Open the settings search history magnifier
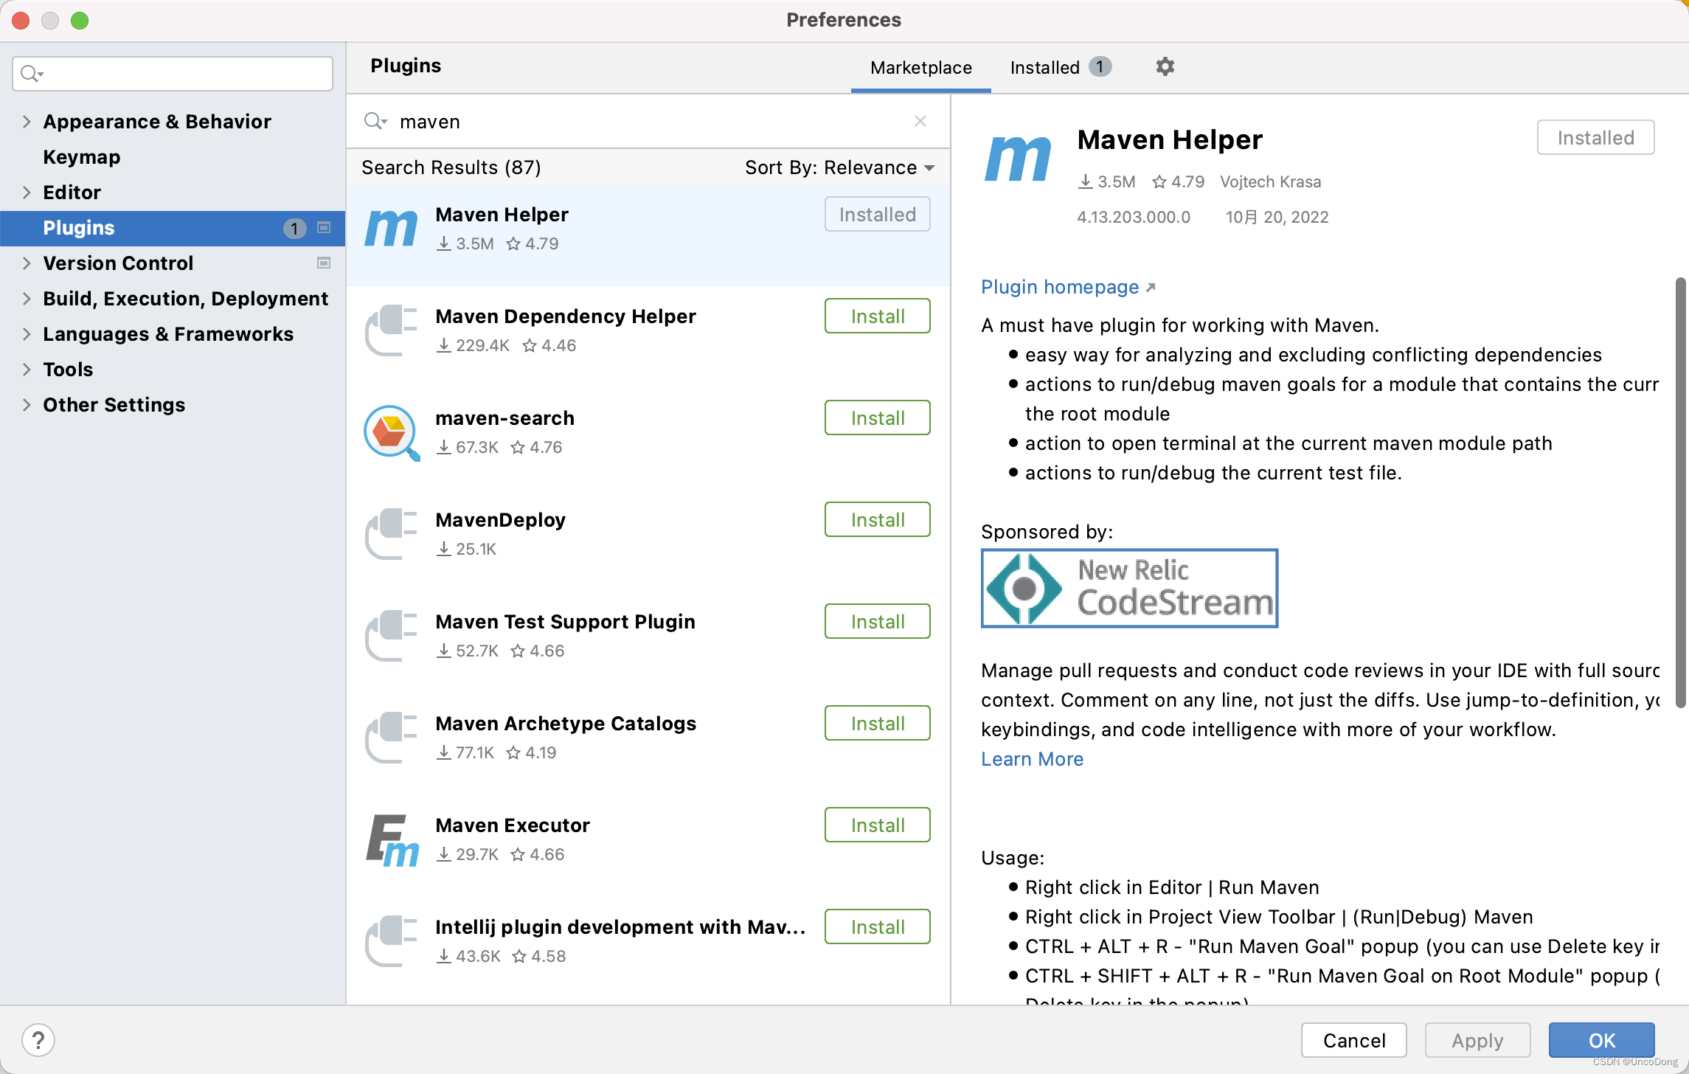Viewport: 1689px width, 1074px height. (x=32, y=74)
